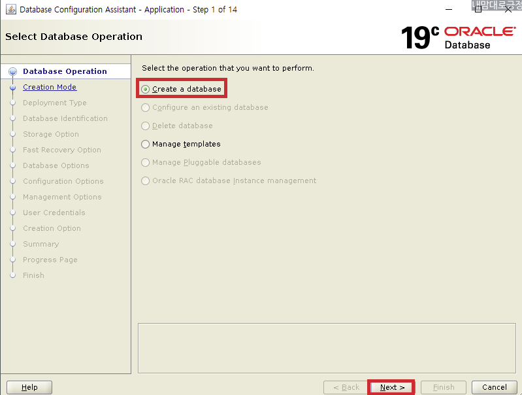
Task: Cancel the Database Configuration Assistant
Action: coord(495,387)
